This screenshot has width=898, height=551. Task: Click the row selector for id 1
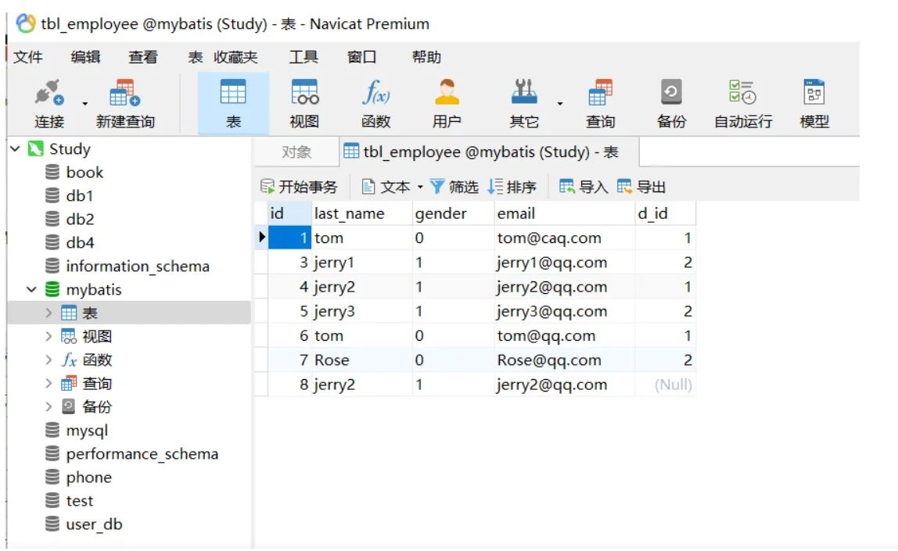[x=261, y=237]
